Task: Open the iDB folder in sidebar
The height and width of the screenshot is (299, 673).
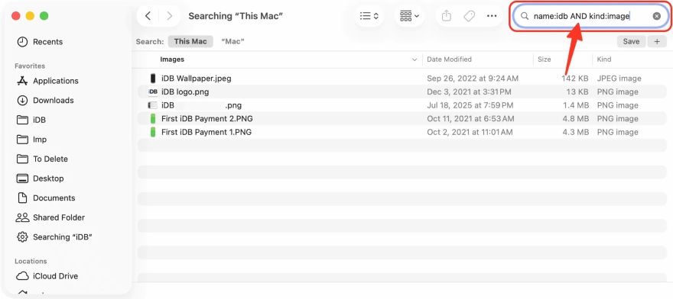Action: coord(39,120)
